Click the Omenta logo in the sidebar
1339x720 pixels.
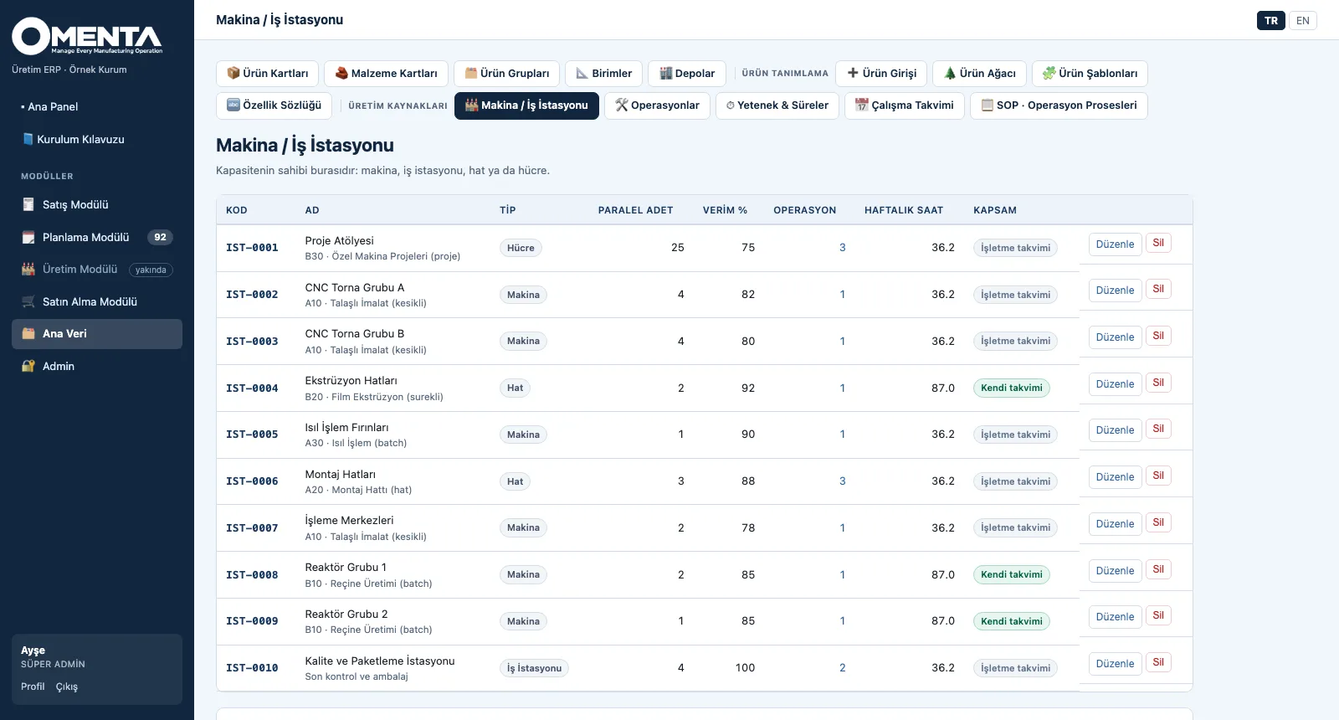(87, 36)
